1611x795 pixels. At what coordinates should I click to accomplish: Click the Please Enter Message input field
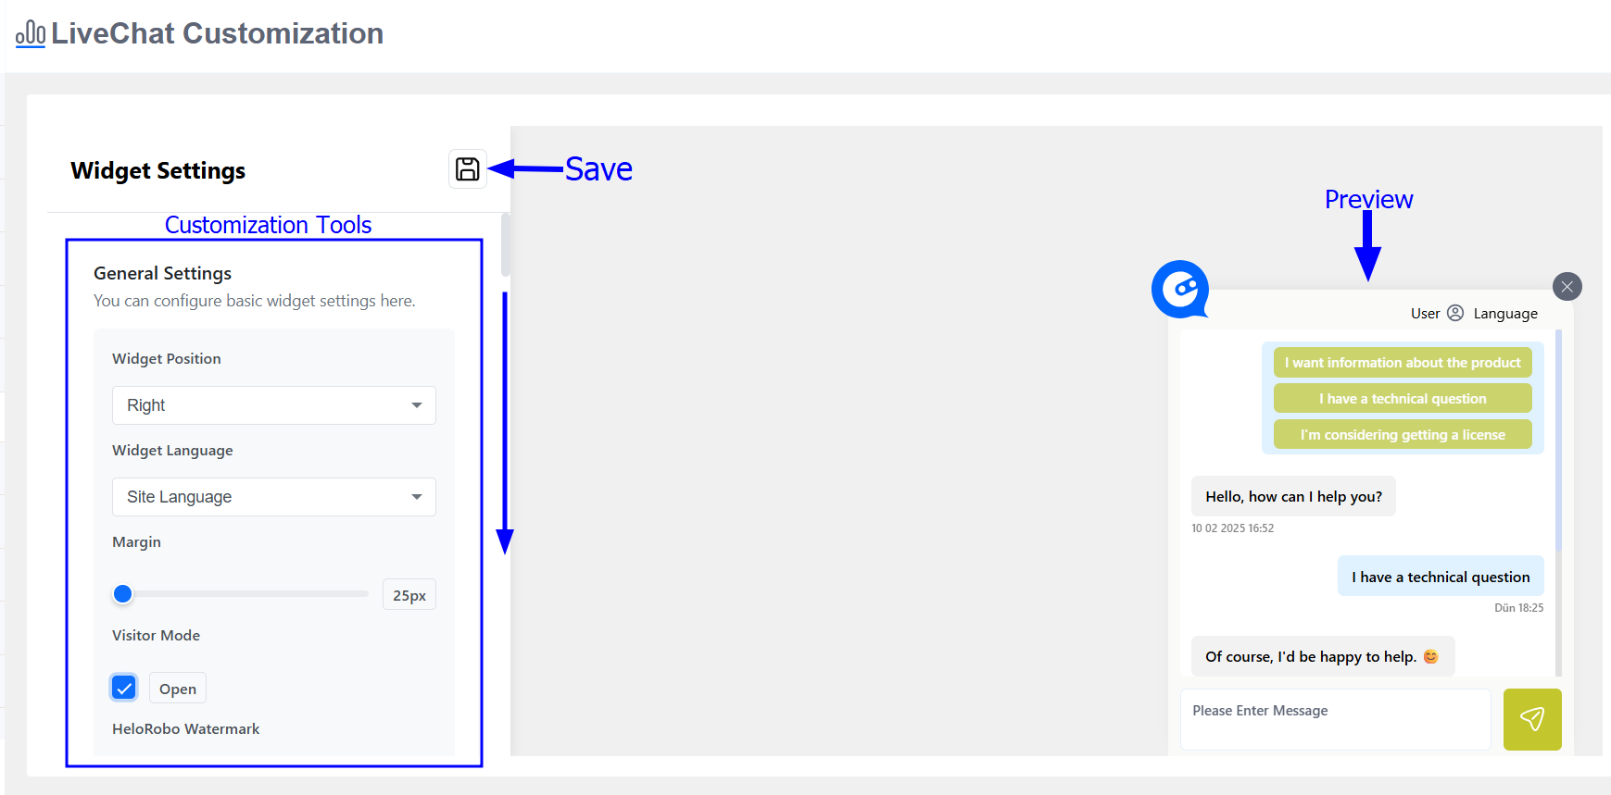pos(1336,719)
